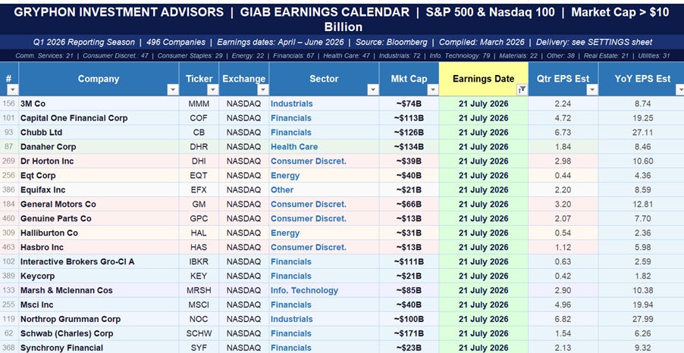Select Earnings Date cell in Keycorp row
Screen dimensions: 684x353
[483, 276]
